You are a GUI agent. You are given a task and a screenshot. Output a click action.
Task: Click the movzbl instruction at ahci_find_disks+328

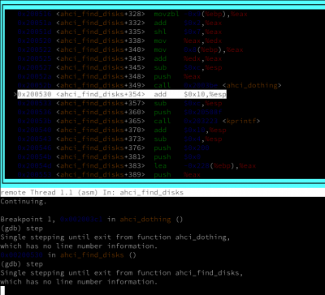click(x=132, y=14)
